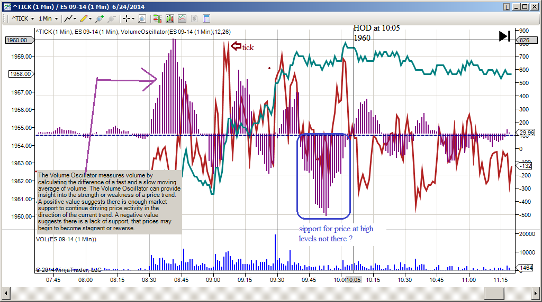Open chart Properties icon
The height and width of the screenshot is (302, 542).
click(x=206, y=18)
